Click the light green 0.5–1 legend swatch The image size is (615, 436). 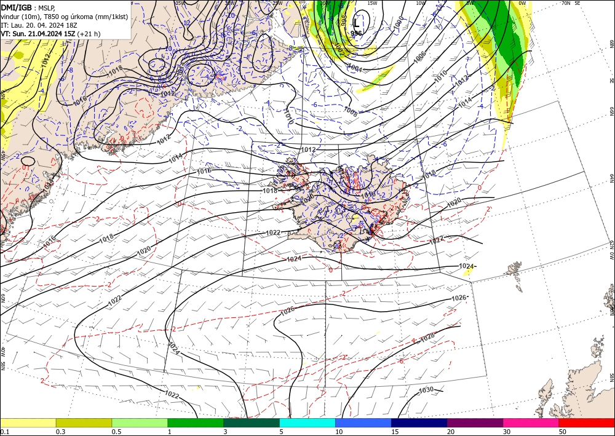(x=140, y=422)
